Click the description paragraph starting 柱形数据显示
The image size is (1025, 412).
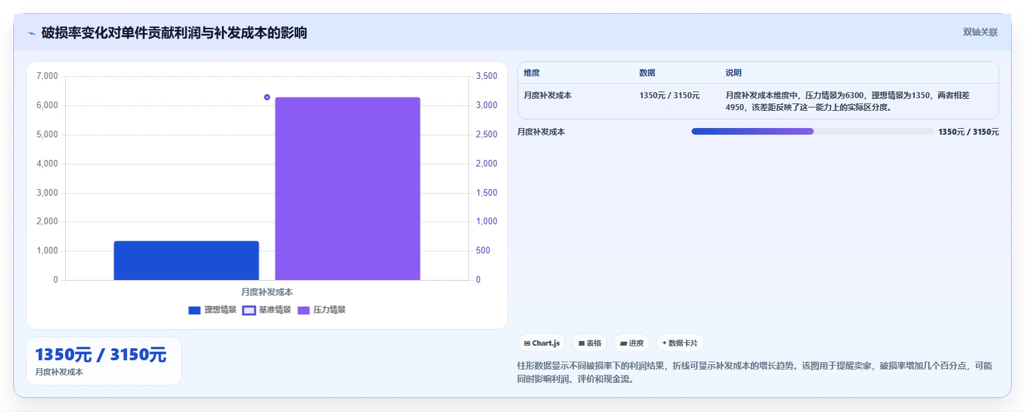coord(754,373)
